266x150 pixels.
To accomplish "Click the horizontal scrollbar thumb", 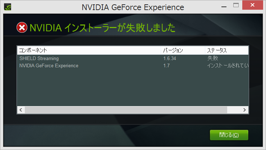I will [x=126, y=110].
